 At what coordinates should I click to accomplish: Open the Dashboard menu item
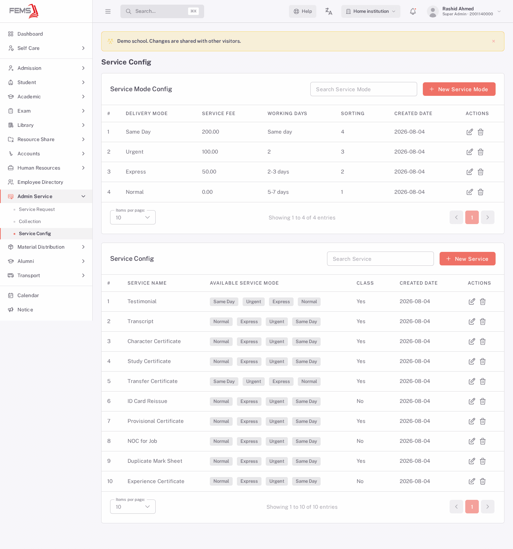[x=46, y=34]
